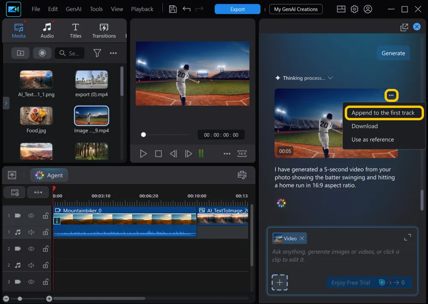Save project with floppy disk icon

click(173, 9)
